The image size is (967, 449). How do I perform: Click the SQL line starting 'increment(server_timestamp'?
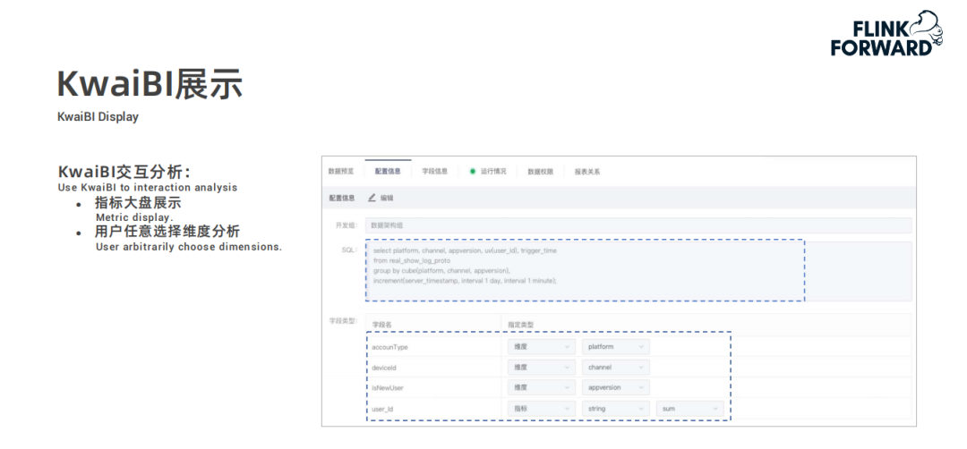[465, 280]
